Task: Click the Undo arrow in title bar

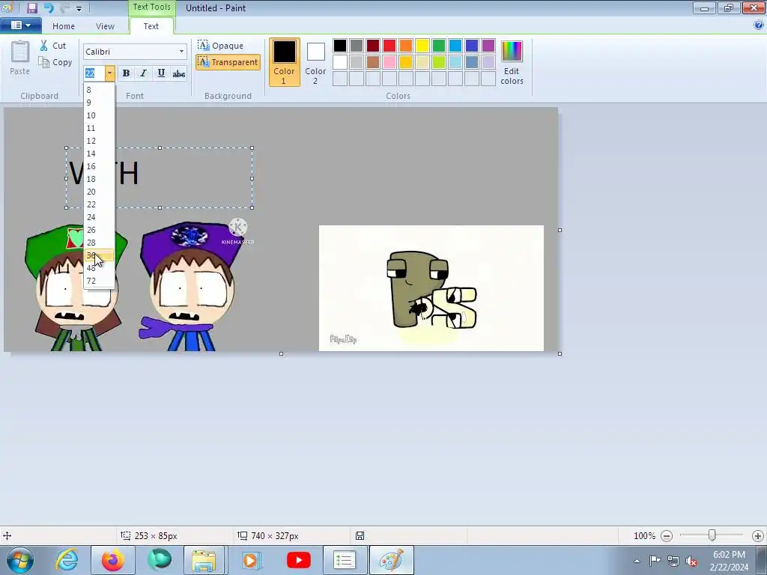Action: click(49, 7)
